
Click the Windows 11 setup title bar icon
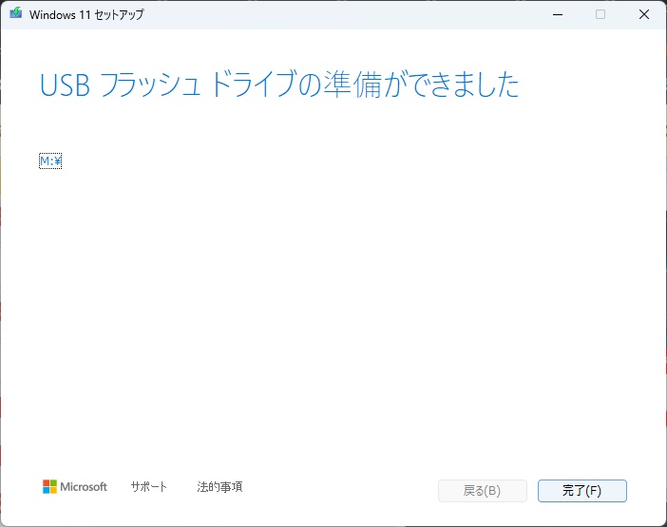pos(16,13)
